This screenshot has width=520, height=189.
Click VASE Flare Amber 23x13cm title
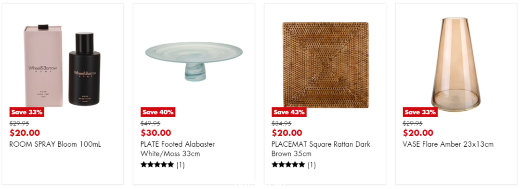[448, 144]
